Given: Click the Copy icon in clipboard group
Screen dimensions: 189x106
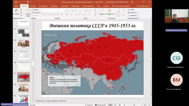Looking at the screenshot, I should click(21, 12).
